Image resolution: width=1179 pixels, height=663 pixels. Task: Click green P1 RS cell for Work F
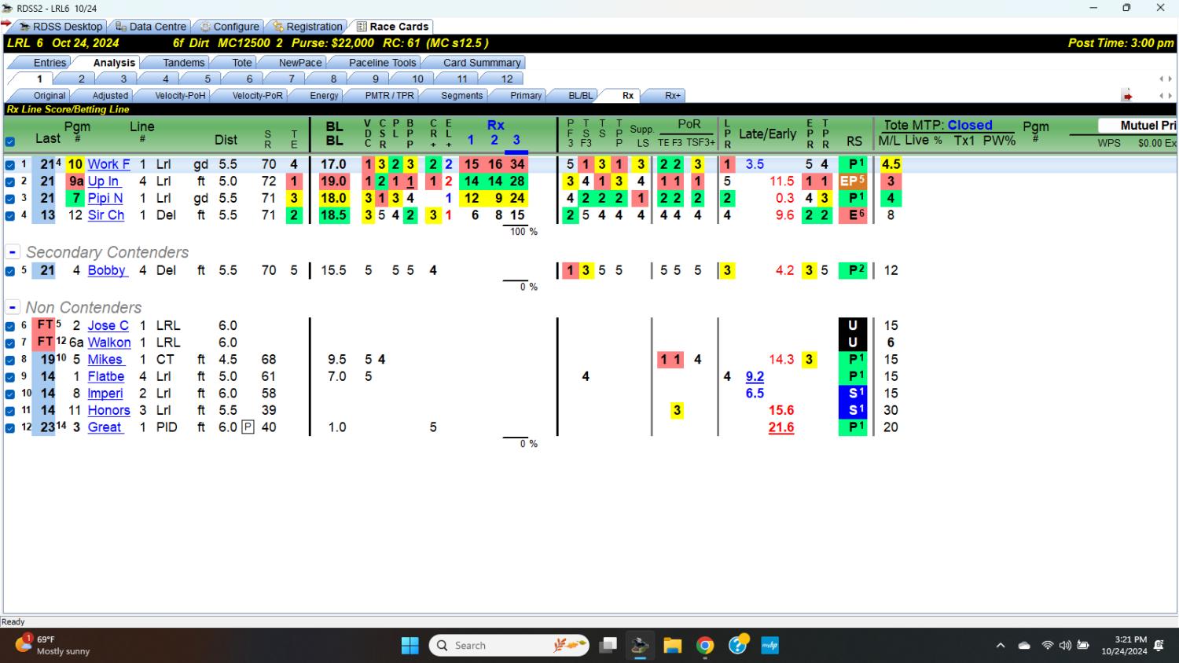(853, 164)
